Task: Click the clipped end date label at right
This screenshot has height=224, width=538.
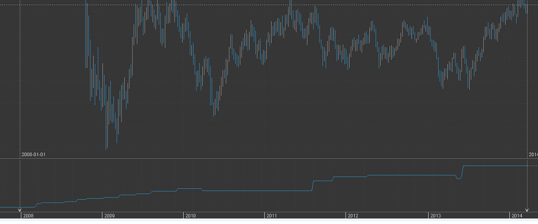Action: pos(533,154)
